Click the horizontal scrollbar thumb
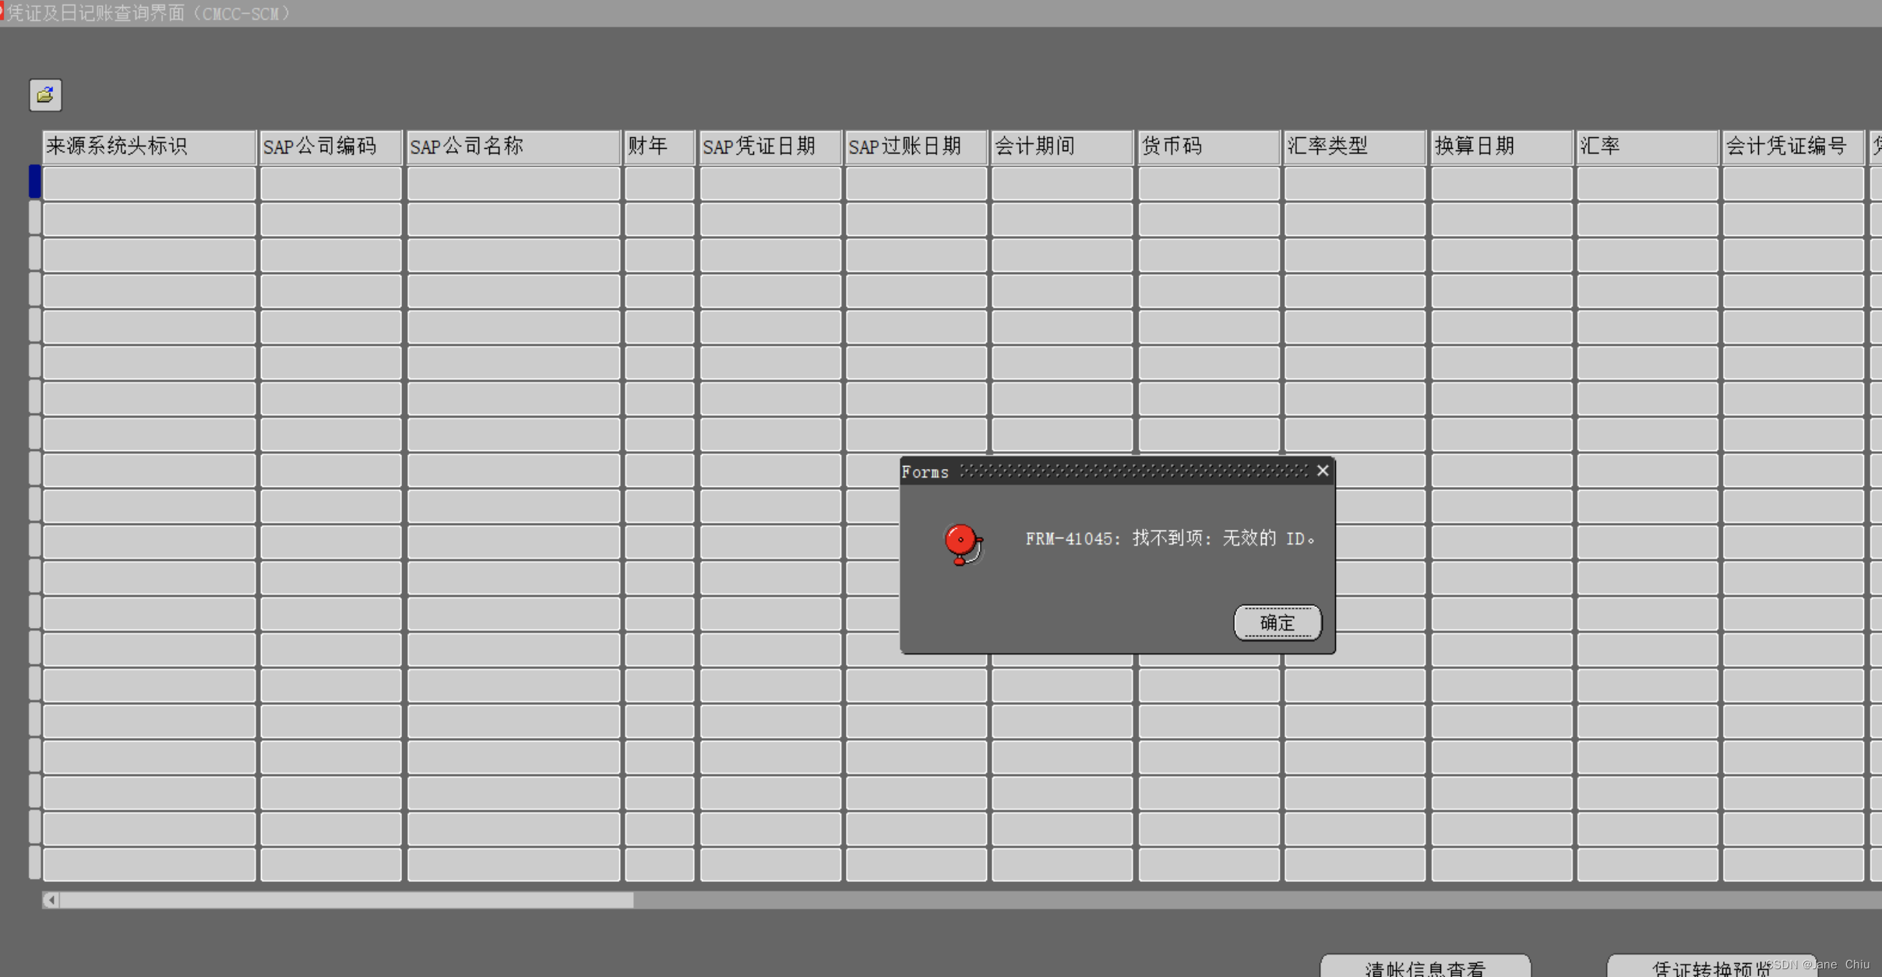1882x977 pixels. pos(346,901)
